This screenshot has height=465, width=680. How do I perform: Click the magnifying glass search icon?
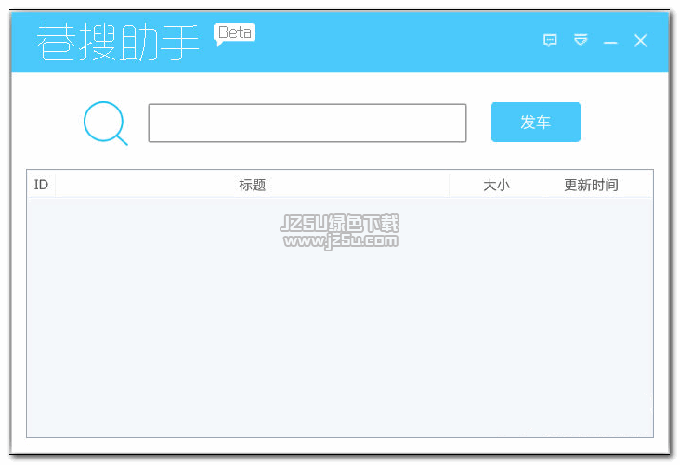[x=105, y=123]
